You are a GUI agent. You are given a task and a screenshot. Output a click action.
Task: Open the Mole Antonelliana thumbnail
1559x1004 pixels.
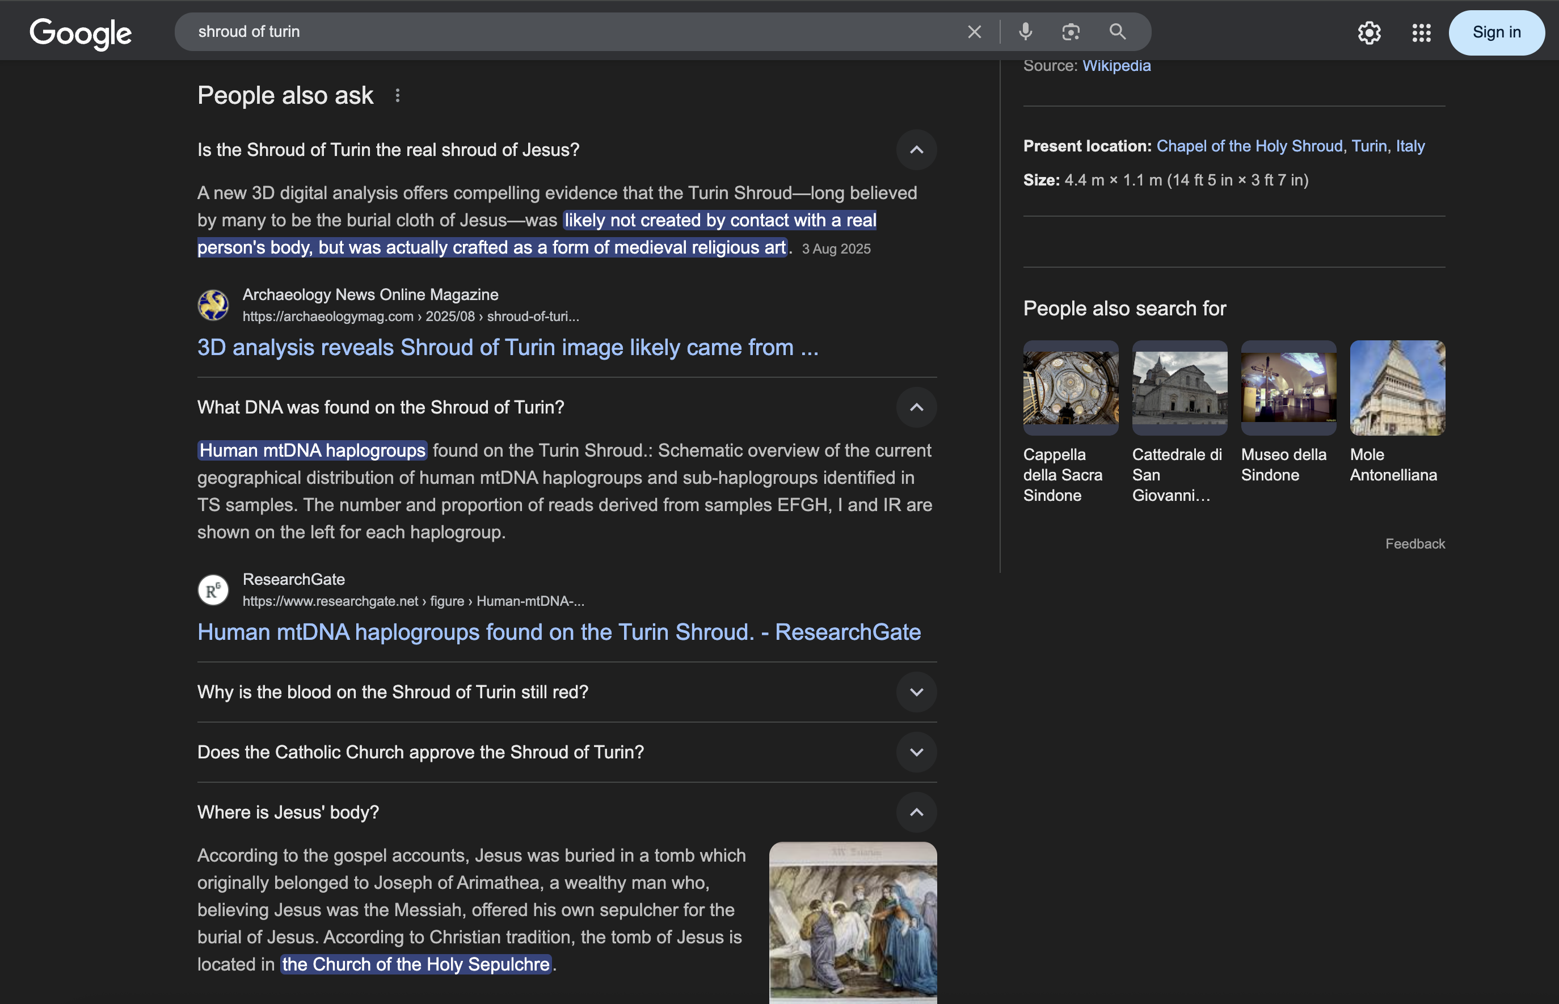pos(1397,388)
